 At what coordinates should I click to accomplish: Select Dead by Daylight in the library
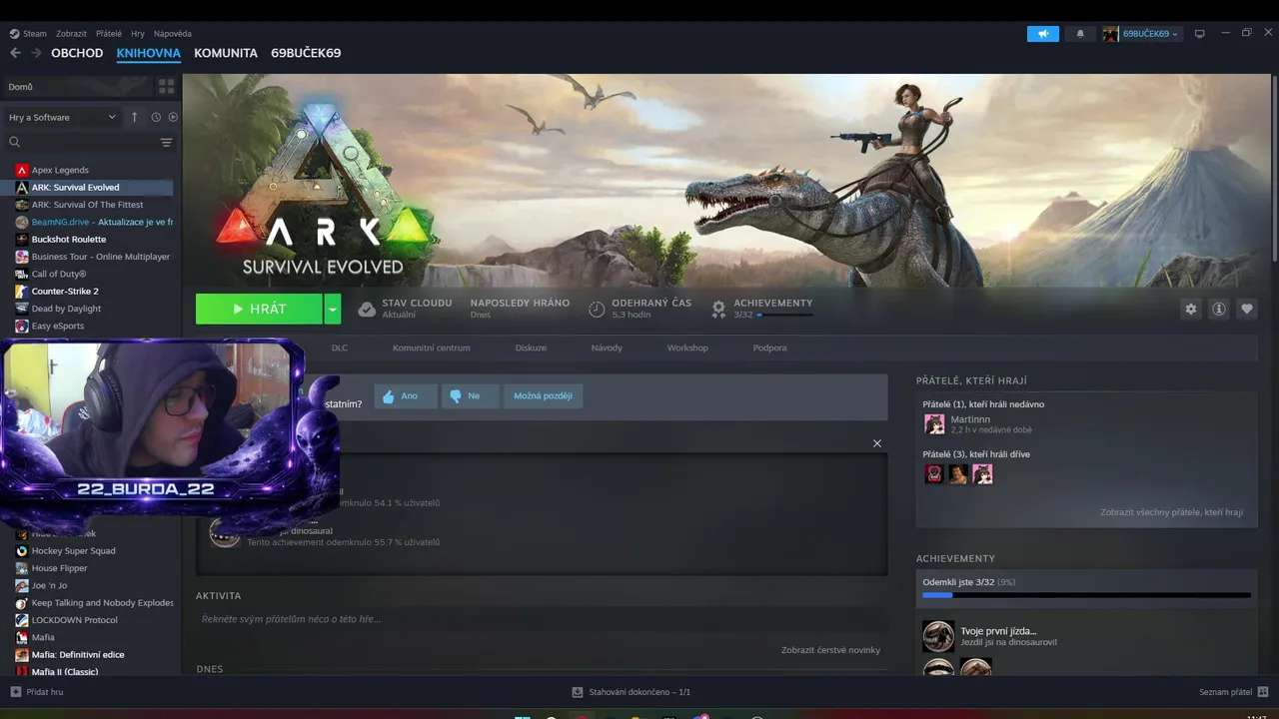[66, 309]
